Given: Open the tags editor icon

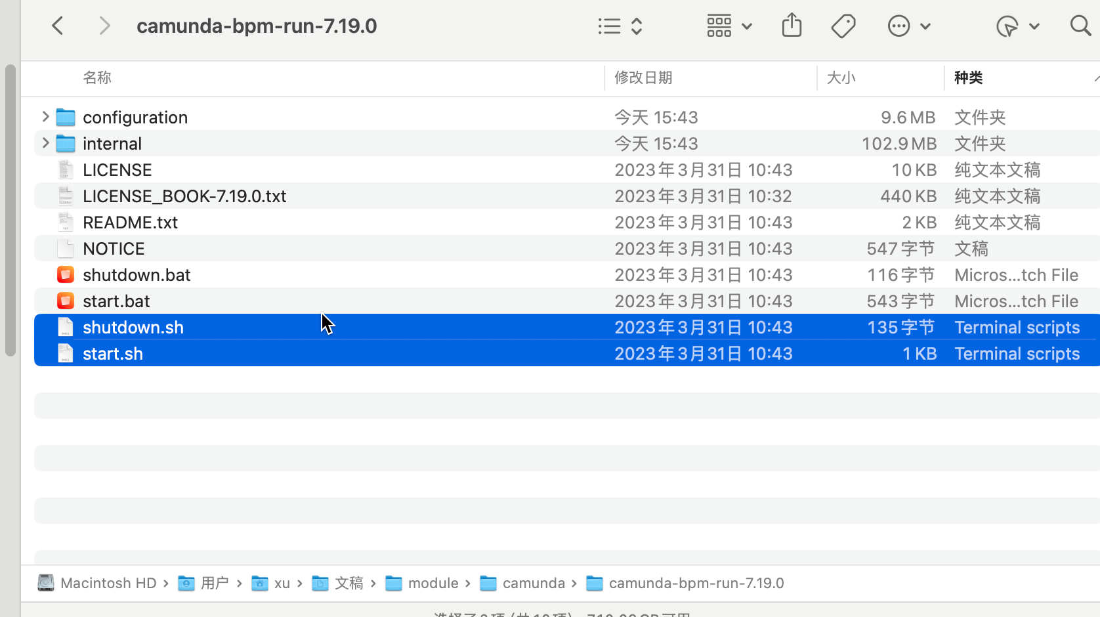Looking at the screenshot, I should (x=843, y=26).
